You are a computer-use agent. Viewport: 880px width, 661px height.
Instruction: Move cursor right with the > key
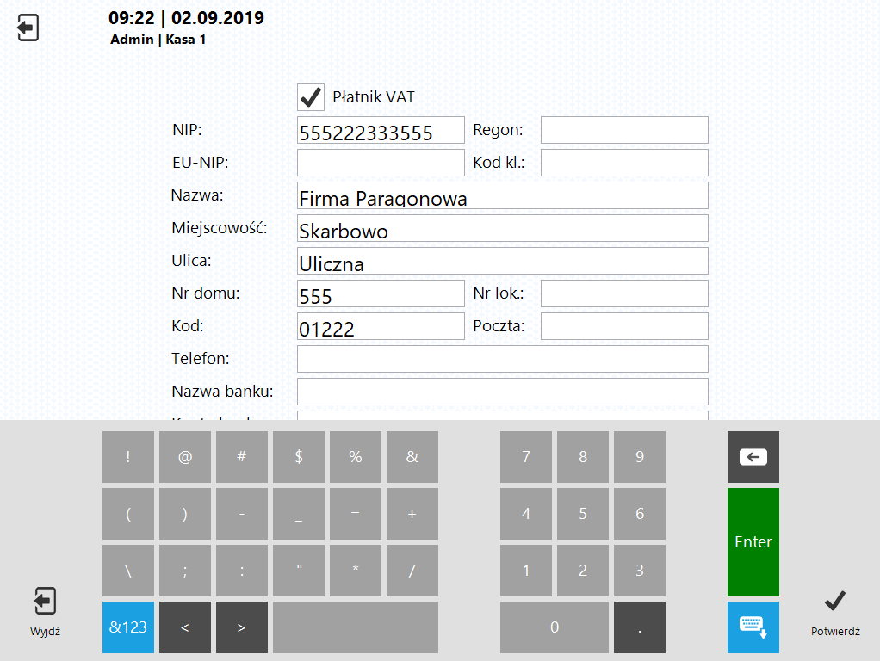tap(242, 627)
